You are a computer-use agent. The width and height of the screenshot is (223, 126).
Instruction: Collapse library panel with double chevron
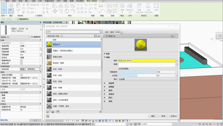tap(101, 112)
